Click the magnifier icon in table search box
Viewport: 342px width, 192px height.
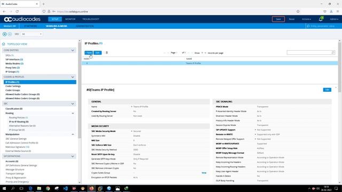point(332,52)
